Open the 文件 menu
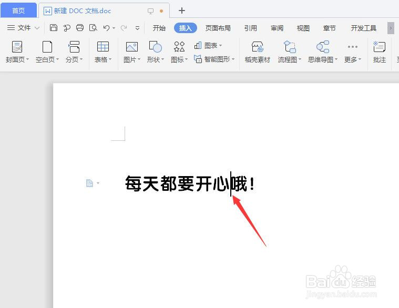The height and width of the screenshot is (308, 399). [x=23, y=28]
